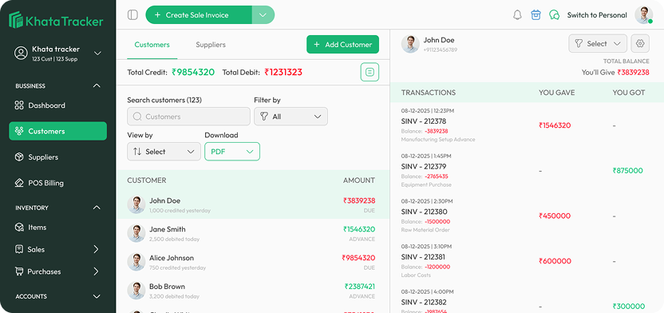664x313 pixels.
Task: Expand the Khata tracker account switcher
Action: pyautogui.click(x=97, y=53)
